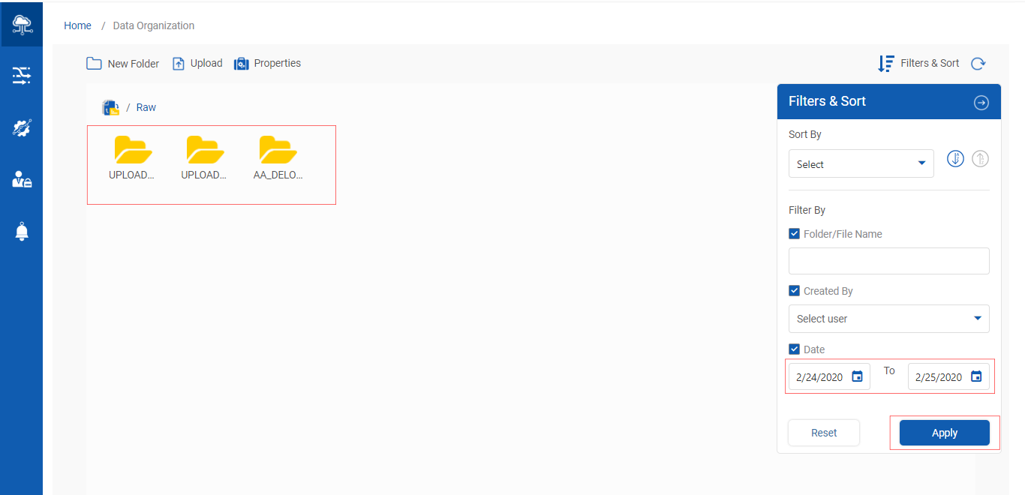Click the Upload toolbar icon
Screen dimensions: 1025x495
(179, 64)
